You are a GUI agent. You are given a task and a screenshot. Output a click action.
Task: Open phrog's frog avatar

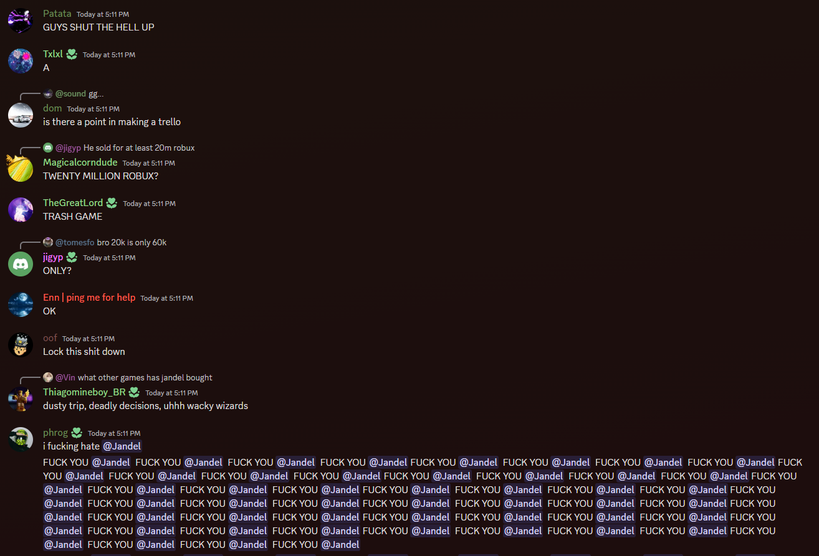pyautogui.click(x=21, y=440)
